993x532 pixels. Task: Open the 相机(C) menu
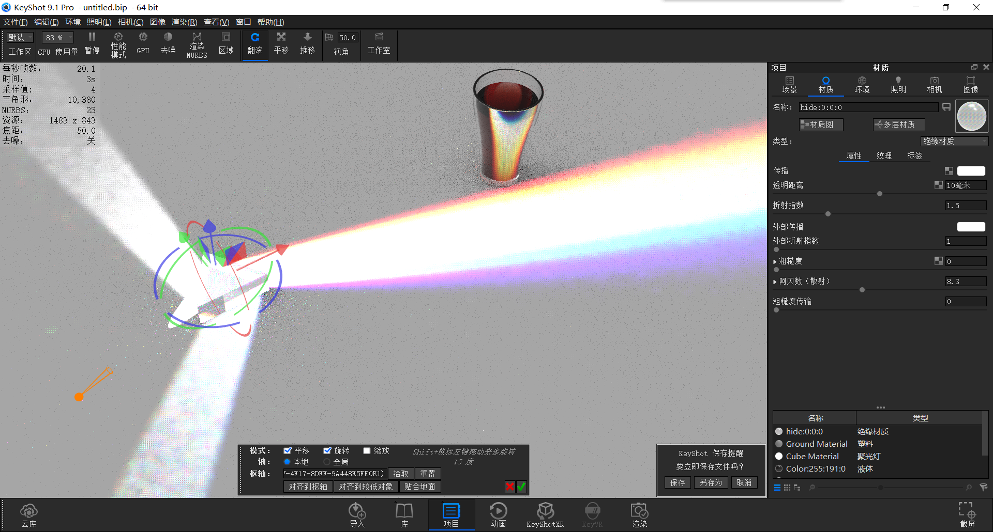point(130,22)
